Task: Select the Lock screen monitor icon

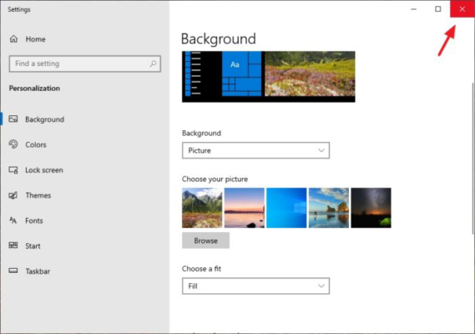Action: click(x=13, y=170)
